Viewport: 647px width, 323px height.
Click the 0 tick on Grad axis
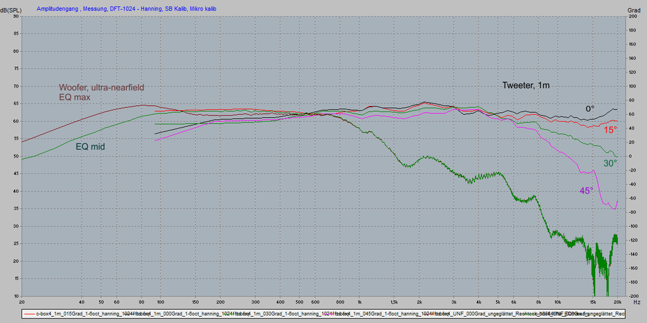pos(629,156)
